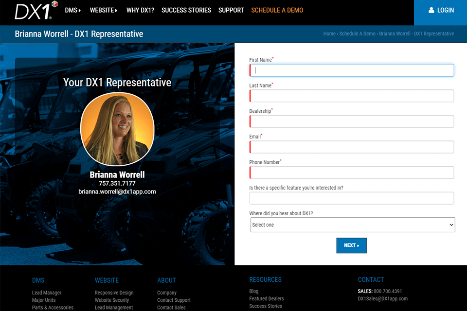Click Brianna Worrell's profile photo
The width and height of the screenshot is (467, 311).
(117, 129)
